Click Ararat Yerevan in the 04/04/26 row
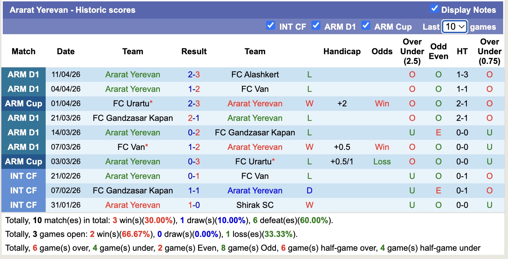Viewport: 508px width, 259px height. 133,89
